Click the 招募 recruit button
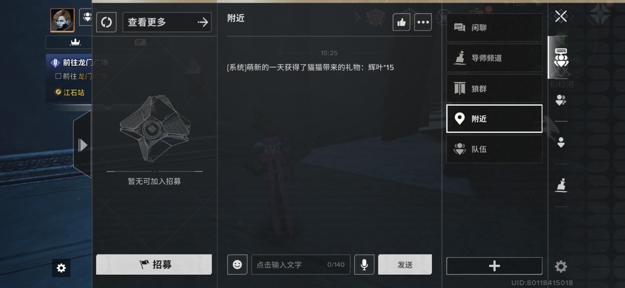This screenshot has height=288, width=625. [x=154, y=265]
